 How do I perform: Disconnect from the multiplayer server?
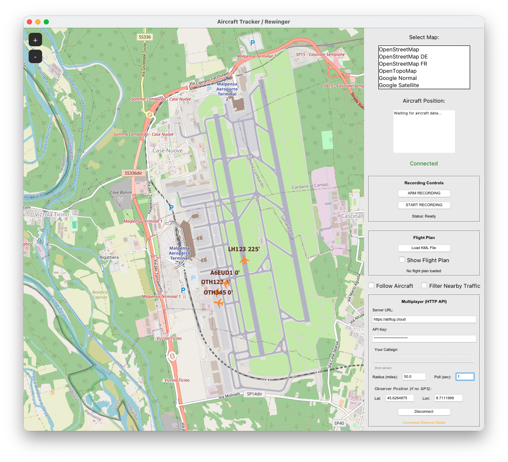[424, 412]
